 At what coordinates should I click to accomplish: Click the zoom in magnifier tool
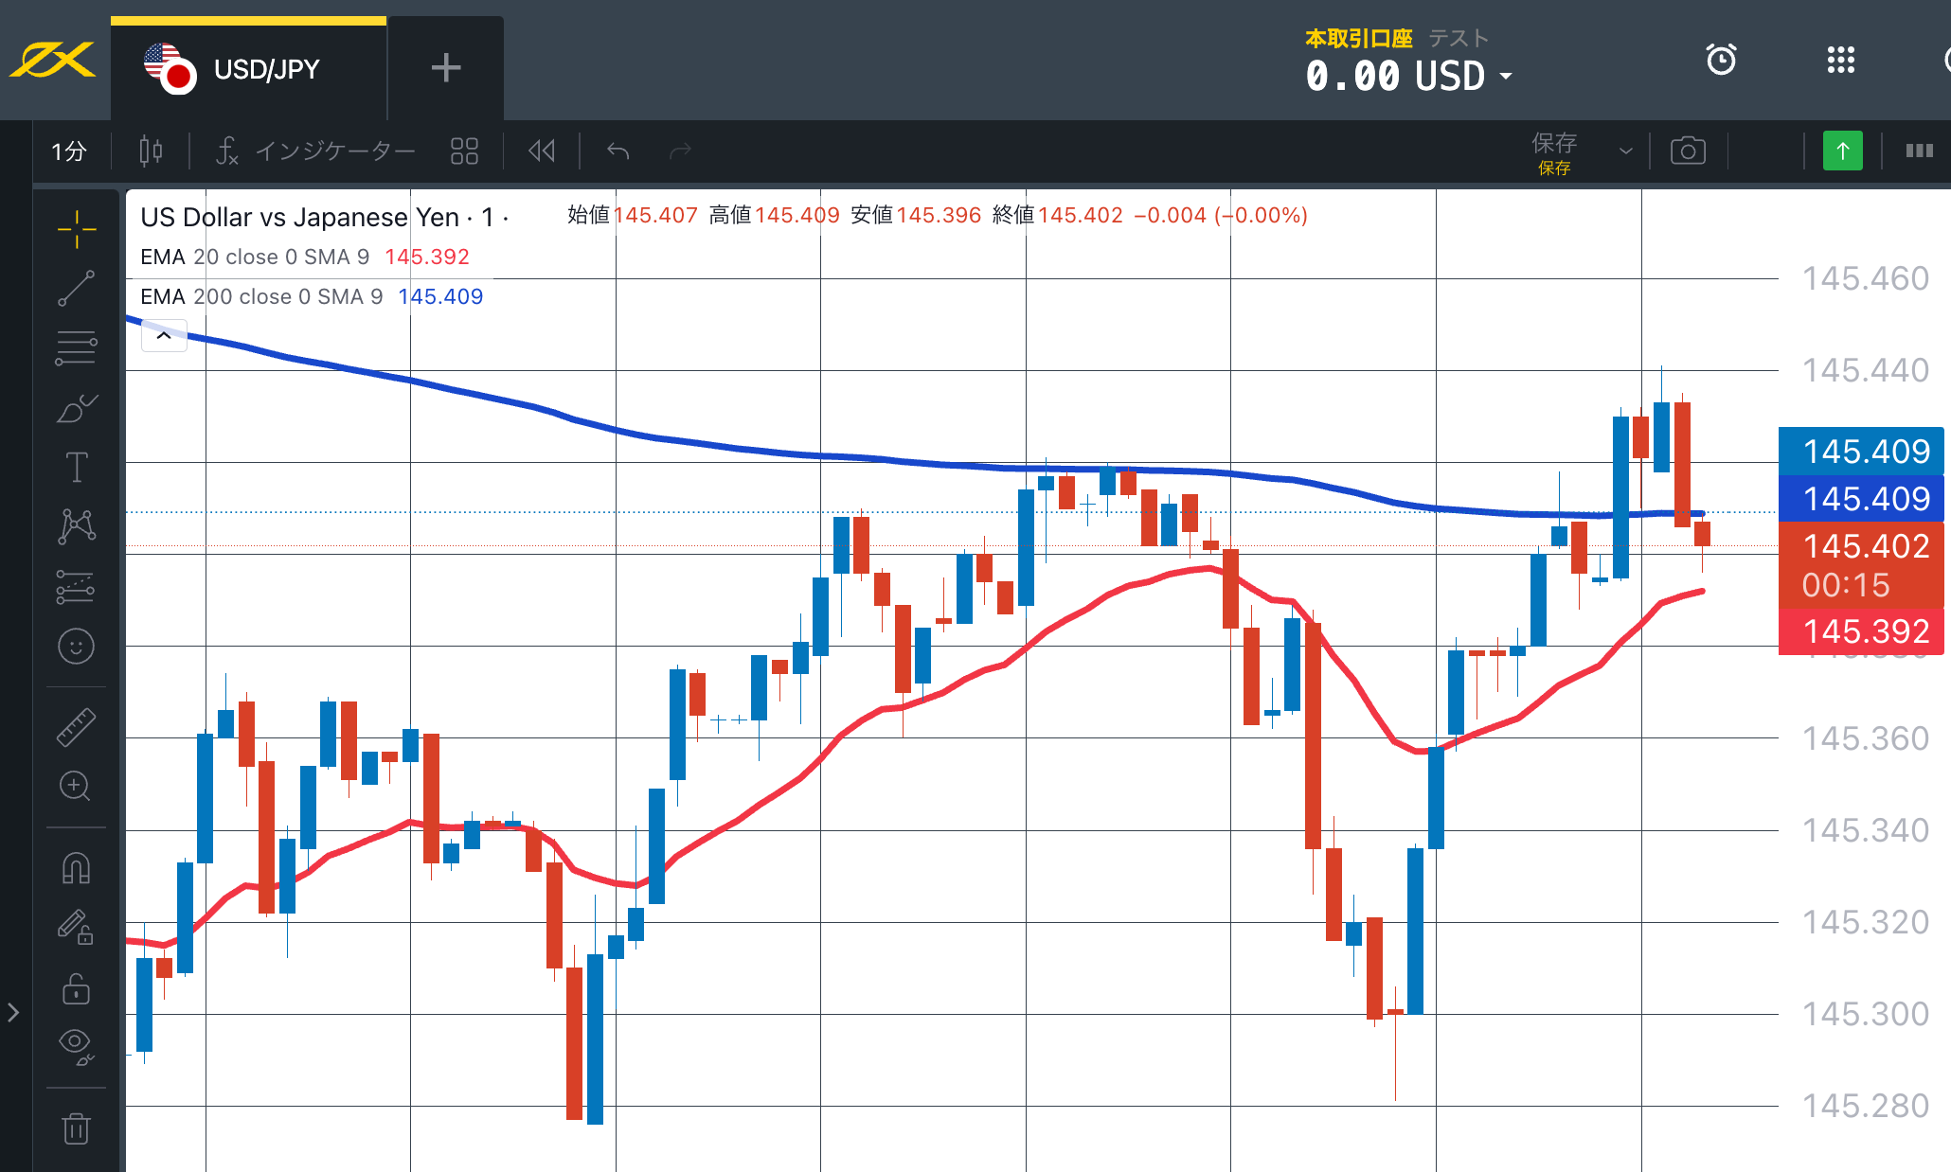click(76, 787)
